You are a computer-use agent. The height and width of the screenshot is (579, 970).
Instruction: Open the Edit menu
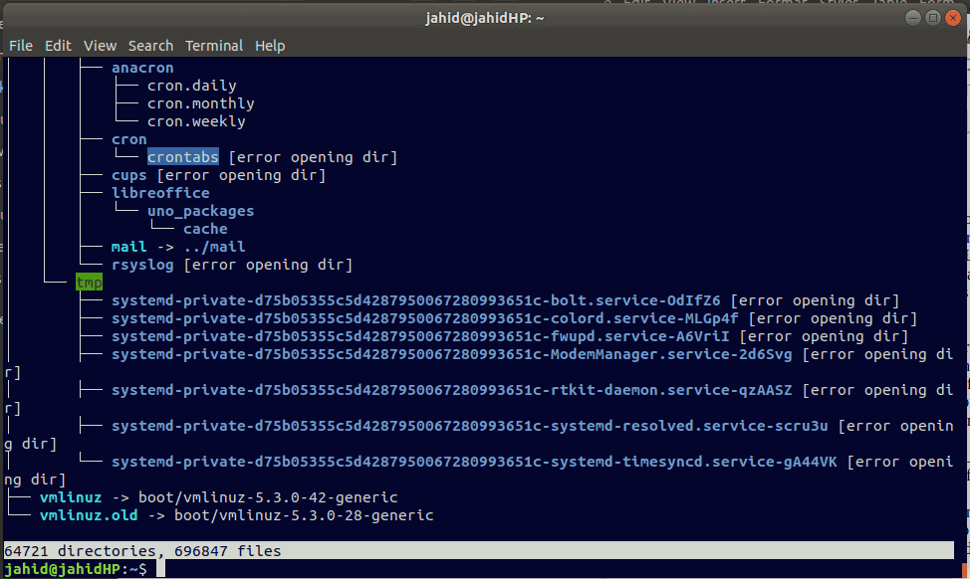(58, 45)
